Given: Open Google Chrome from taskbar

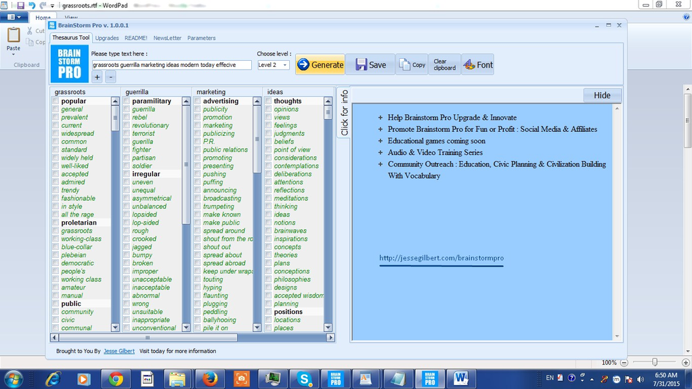Looking at the screenshot, I should click(x=116, y=379).
